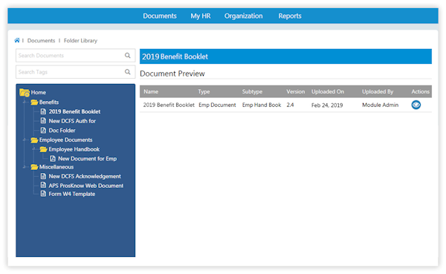Select Benefits label in the tree

pyautogui.click(x=49, y=102)
